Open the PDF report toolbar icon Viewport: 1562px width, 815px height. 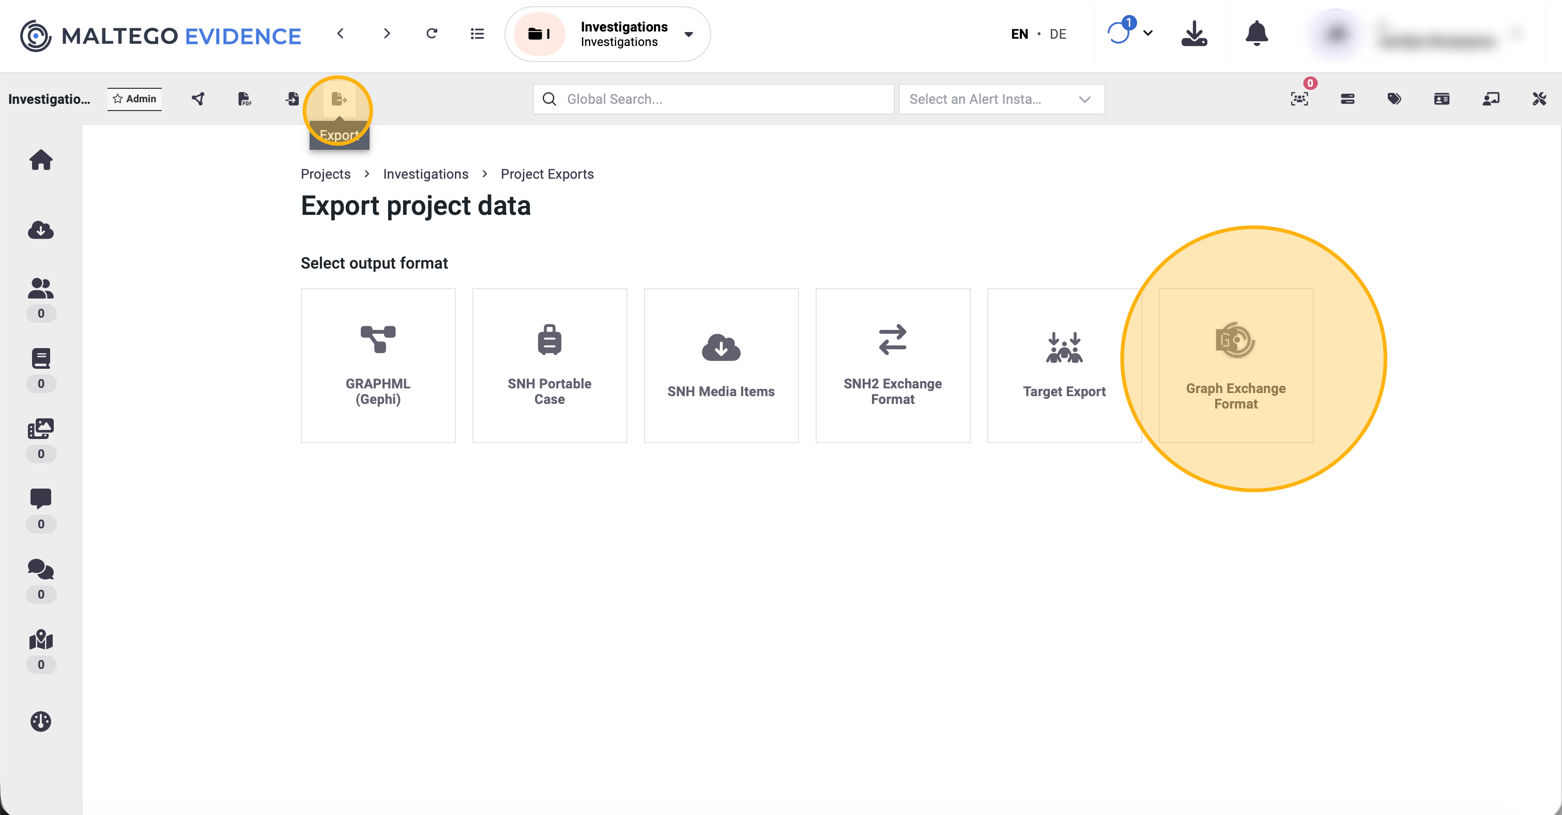pyautogui.click(x=244, y=99)
